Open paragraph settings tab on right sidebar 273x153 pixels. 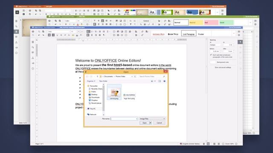pos(240,42)
